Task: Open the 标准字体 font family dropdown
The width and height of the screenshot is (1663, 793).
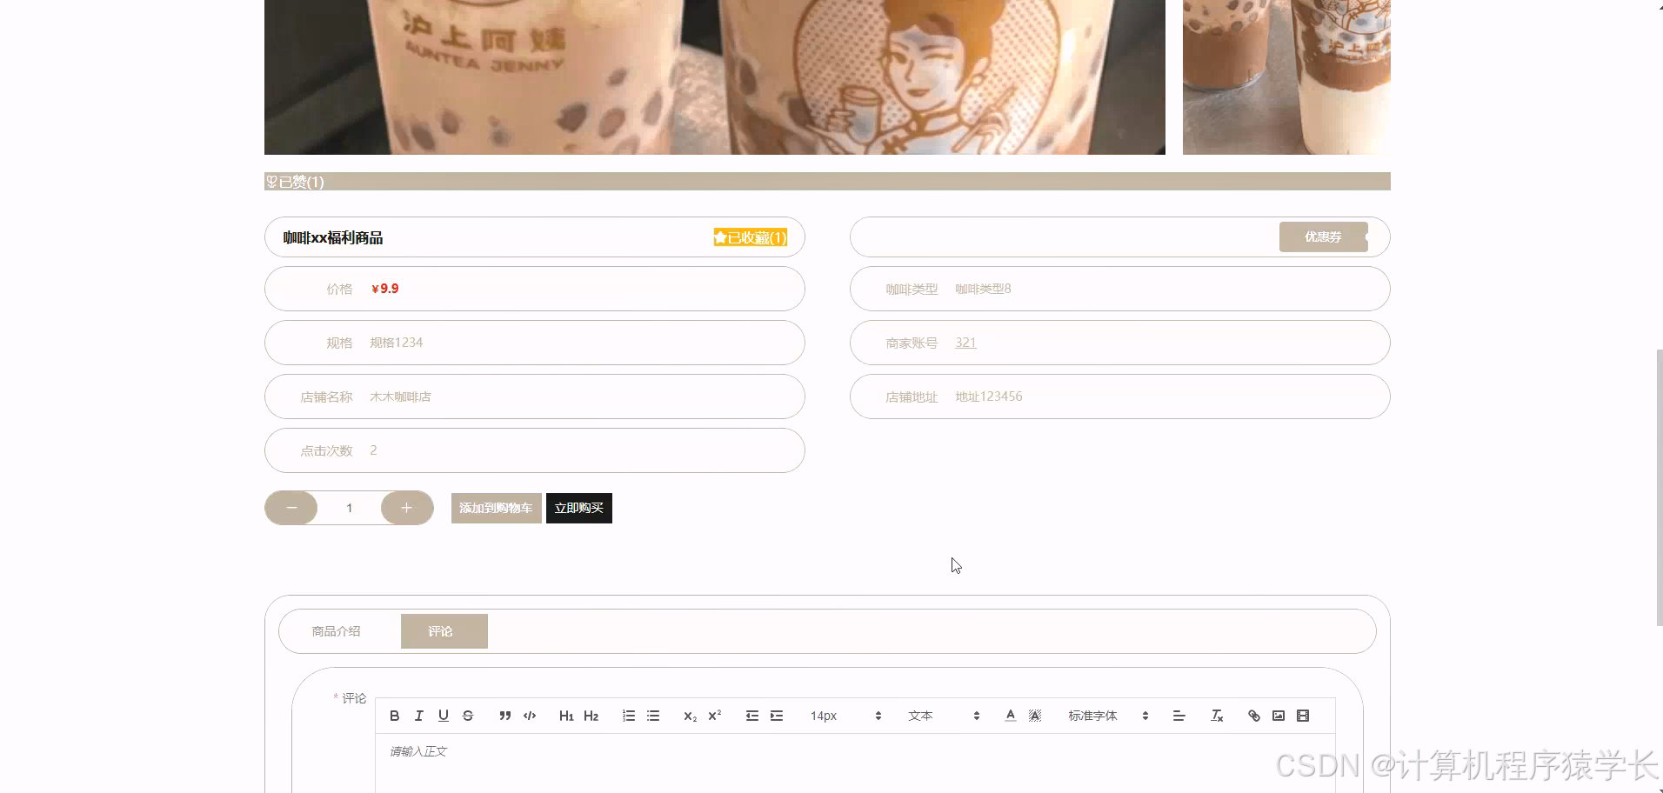Action: 1108,716
